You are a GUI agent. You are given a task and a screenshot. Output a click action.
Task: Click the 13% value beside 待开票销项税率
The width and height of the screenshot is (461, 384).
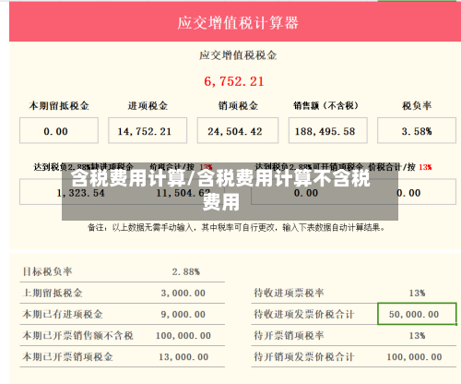click(x=417, y=335)
